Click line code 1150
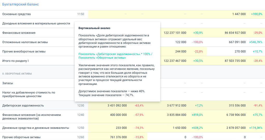The width and height of the screenshot is (265, 140). [x=81, y=14]
